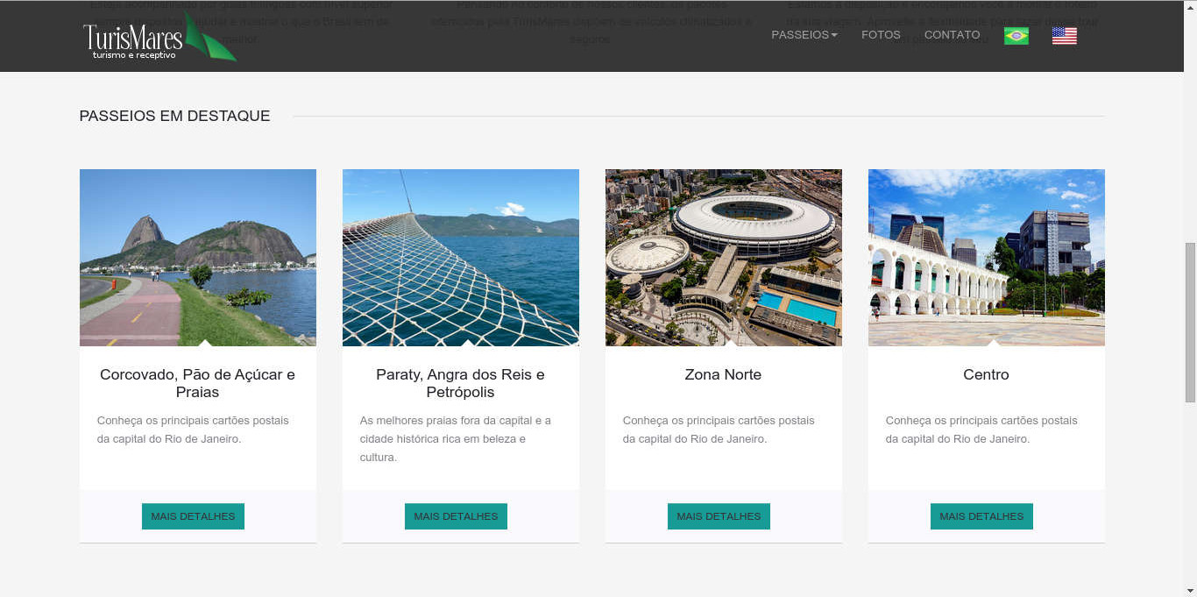Click the title 'Paraty, Angra dos Reis e Petrópolis'
Screen dimensions: 1197x597
coord(461,383)
